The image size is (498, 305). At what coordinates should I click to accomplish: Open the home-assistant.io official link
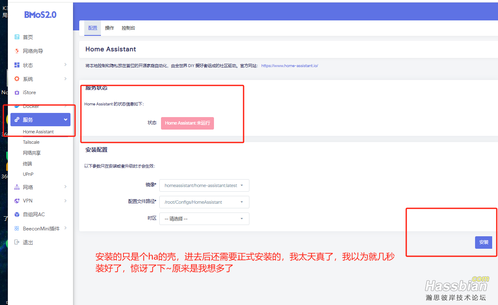289,66
